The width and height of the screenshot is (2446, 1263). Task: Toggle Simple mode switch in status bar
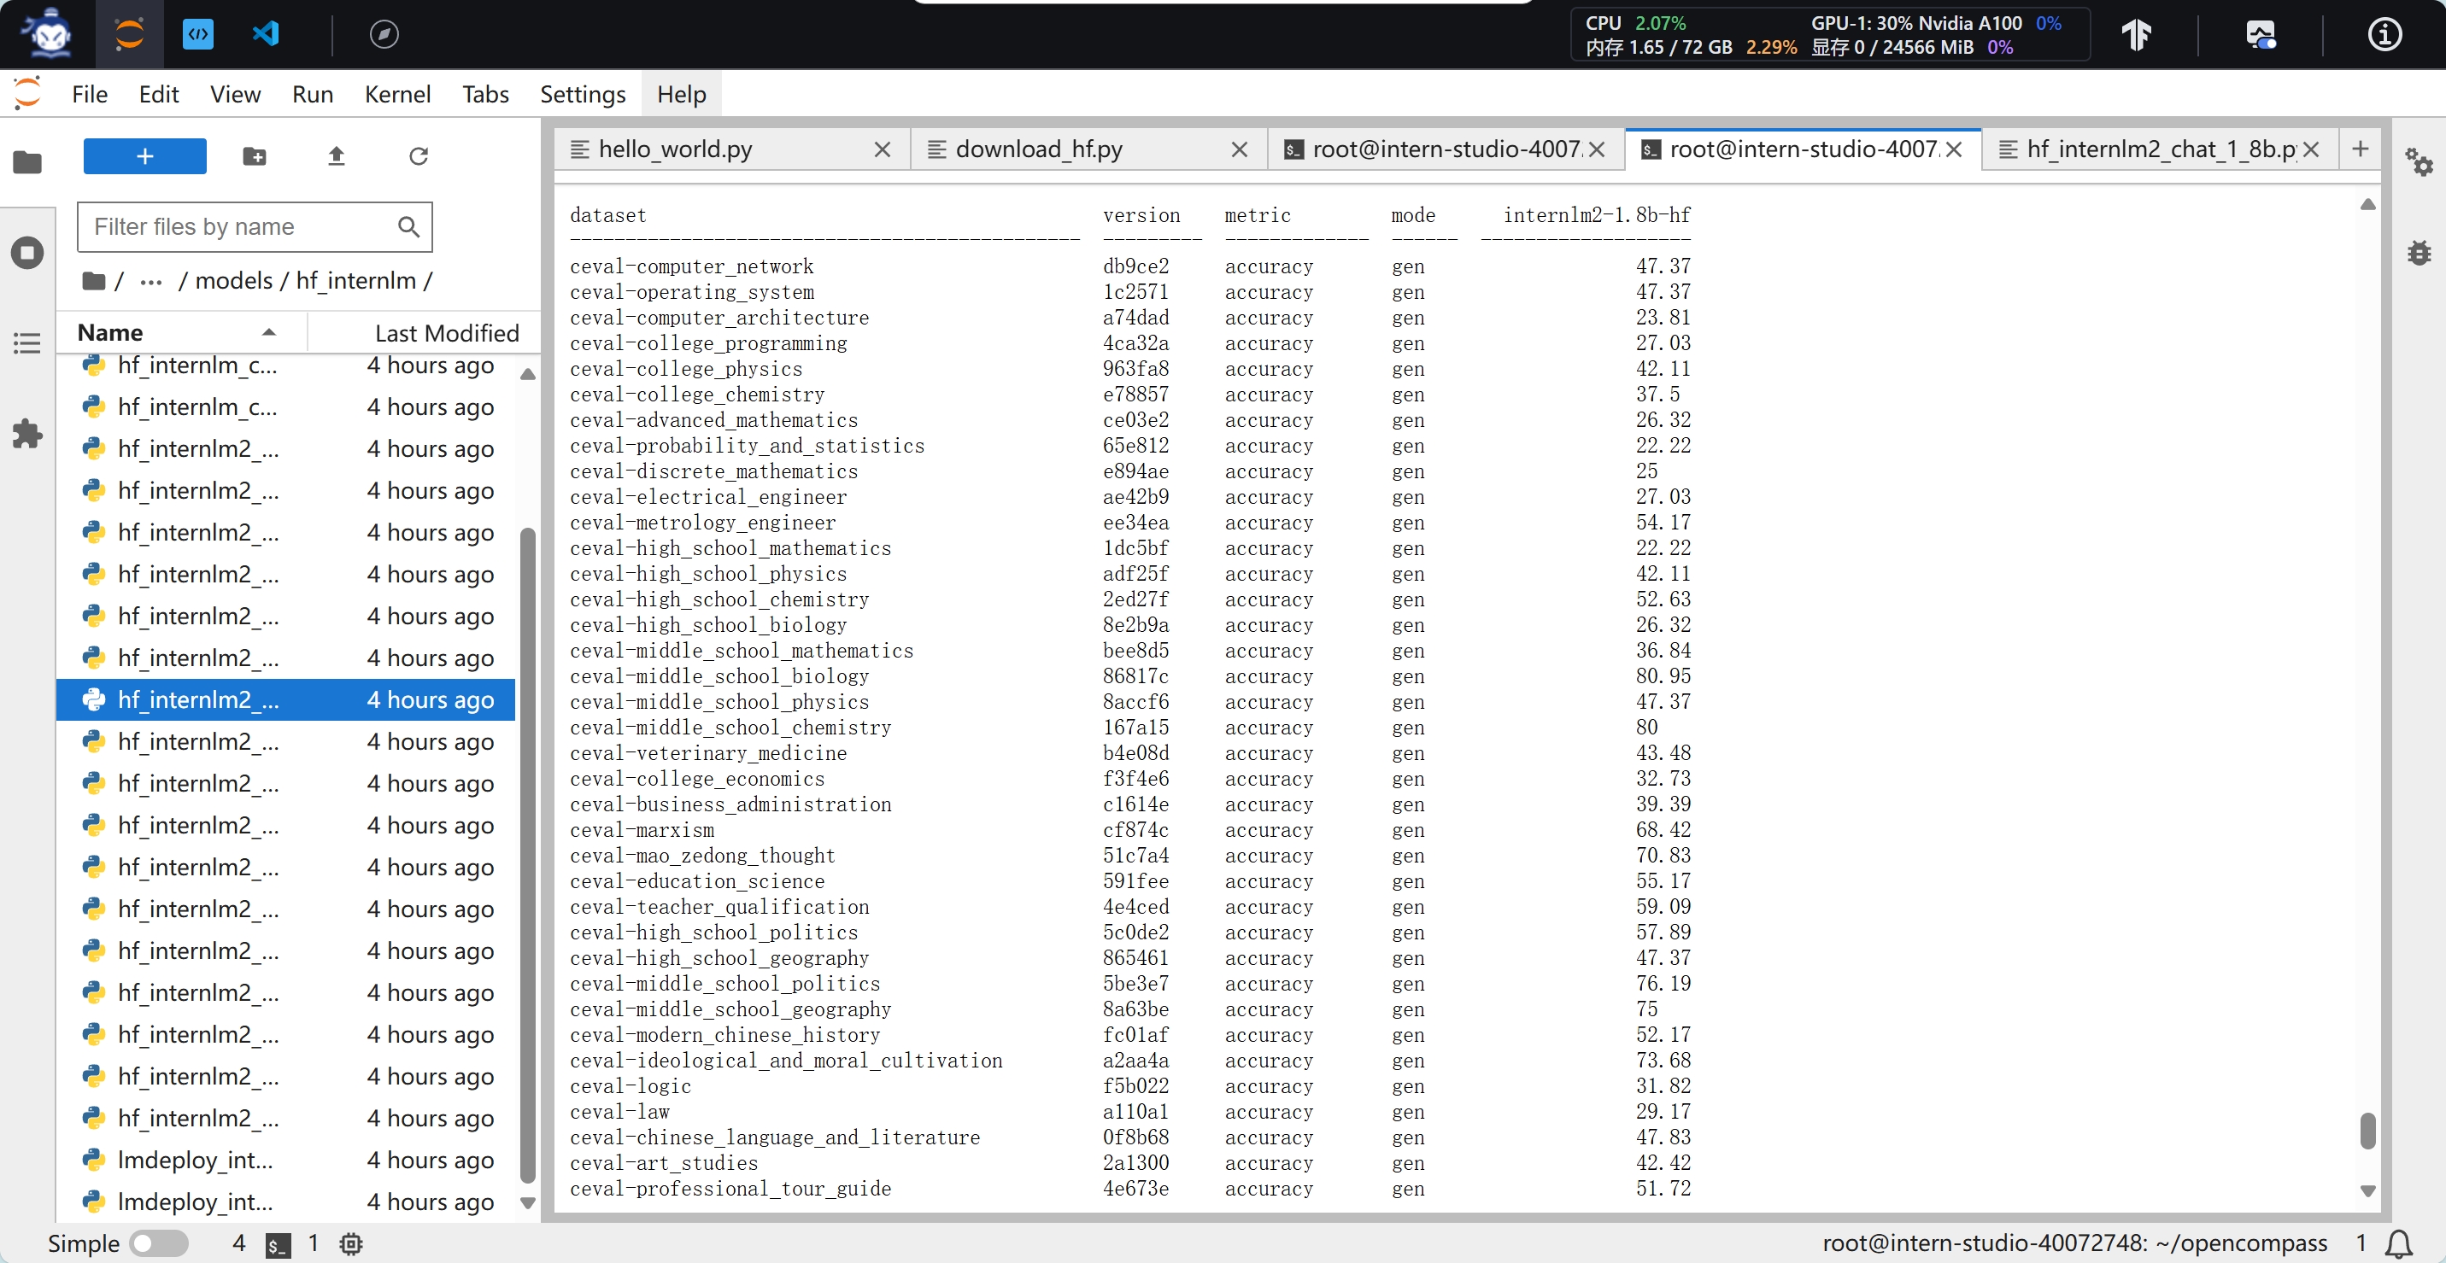point(159,1243)
